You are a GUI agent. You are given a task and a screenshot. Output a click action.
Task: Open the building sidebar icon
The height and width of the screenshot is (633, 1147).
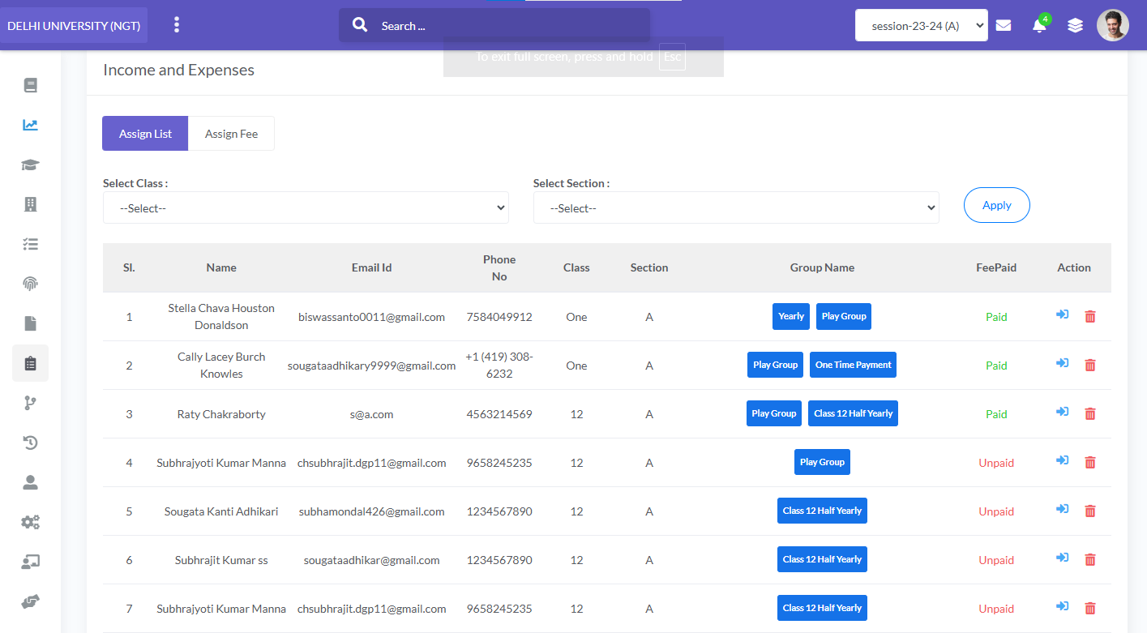pos(31,204)
